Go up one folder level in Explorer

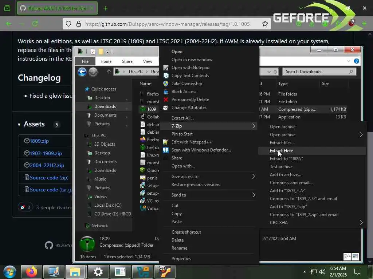pyautogui.click(x=109, y=72)
